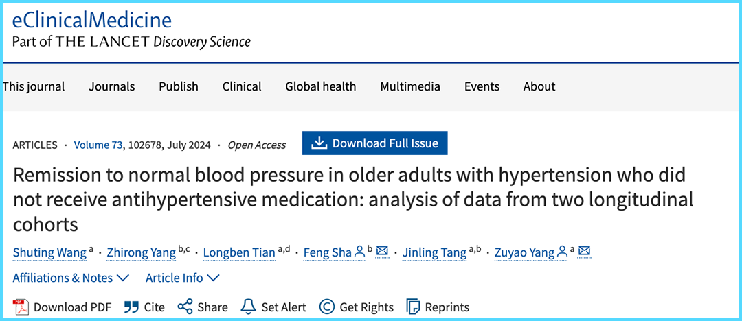This screenshot has height=321, width=742.
Task: Click the copyright Get Rights icon
Action: [326, 307]
